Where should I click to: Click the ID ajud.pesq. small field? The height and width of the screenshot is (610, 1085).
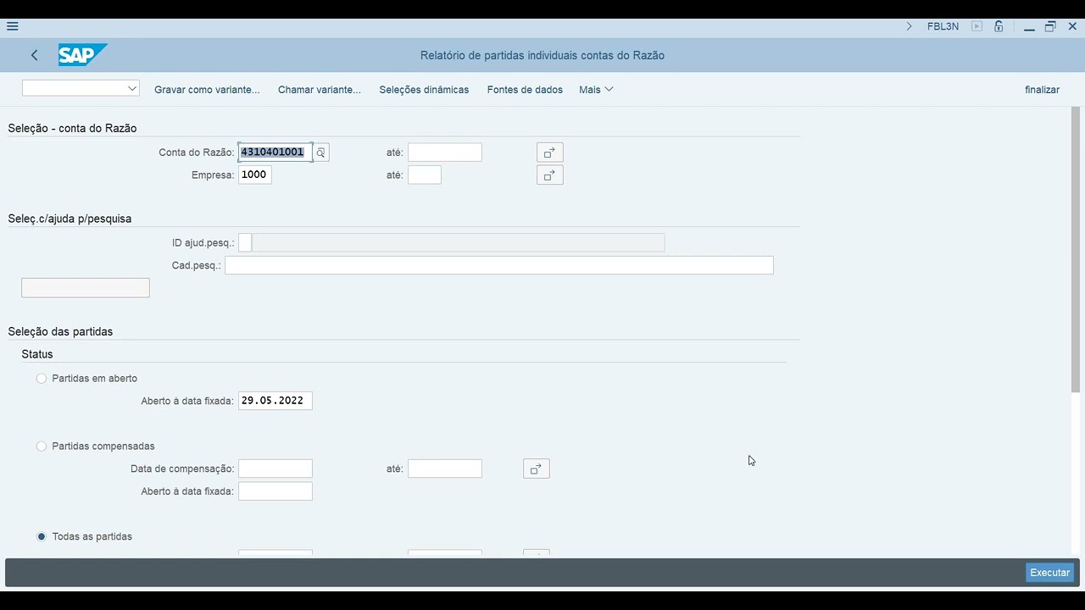pyautogui.click(x=245, y=243)
